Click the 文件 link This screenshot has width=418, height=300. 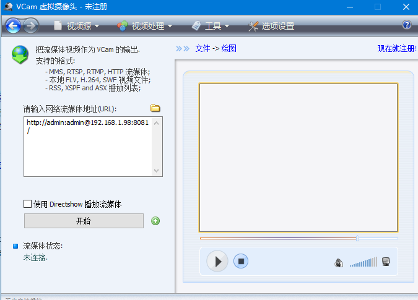coord(202,48)
